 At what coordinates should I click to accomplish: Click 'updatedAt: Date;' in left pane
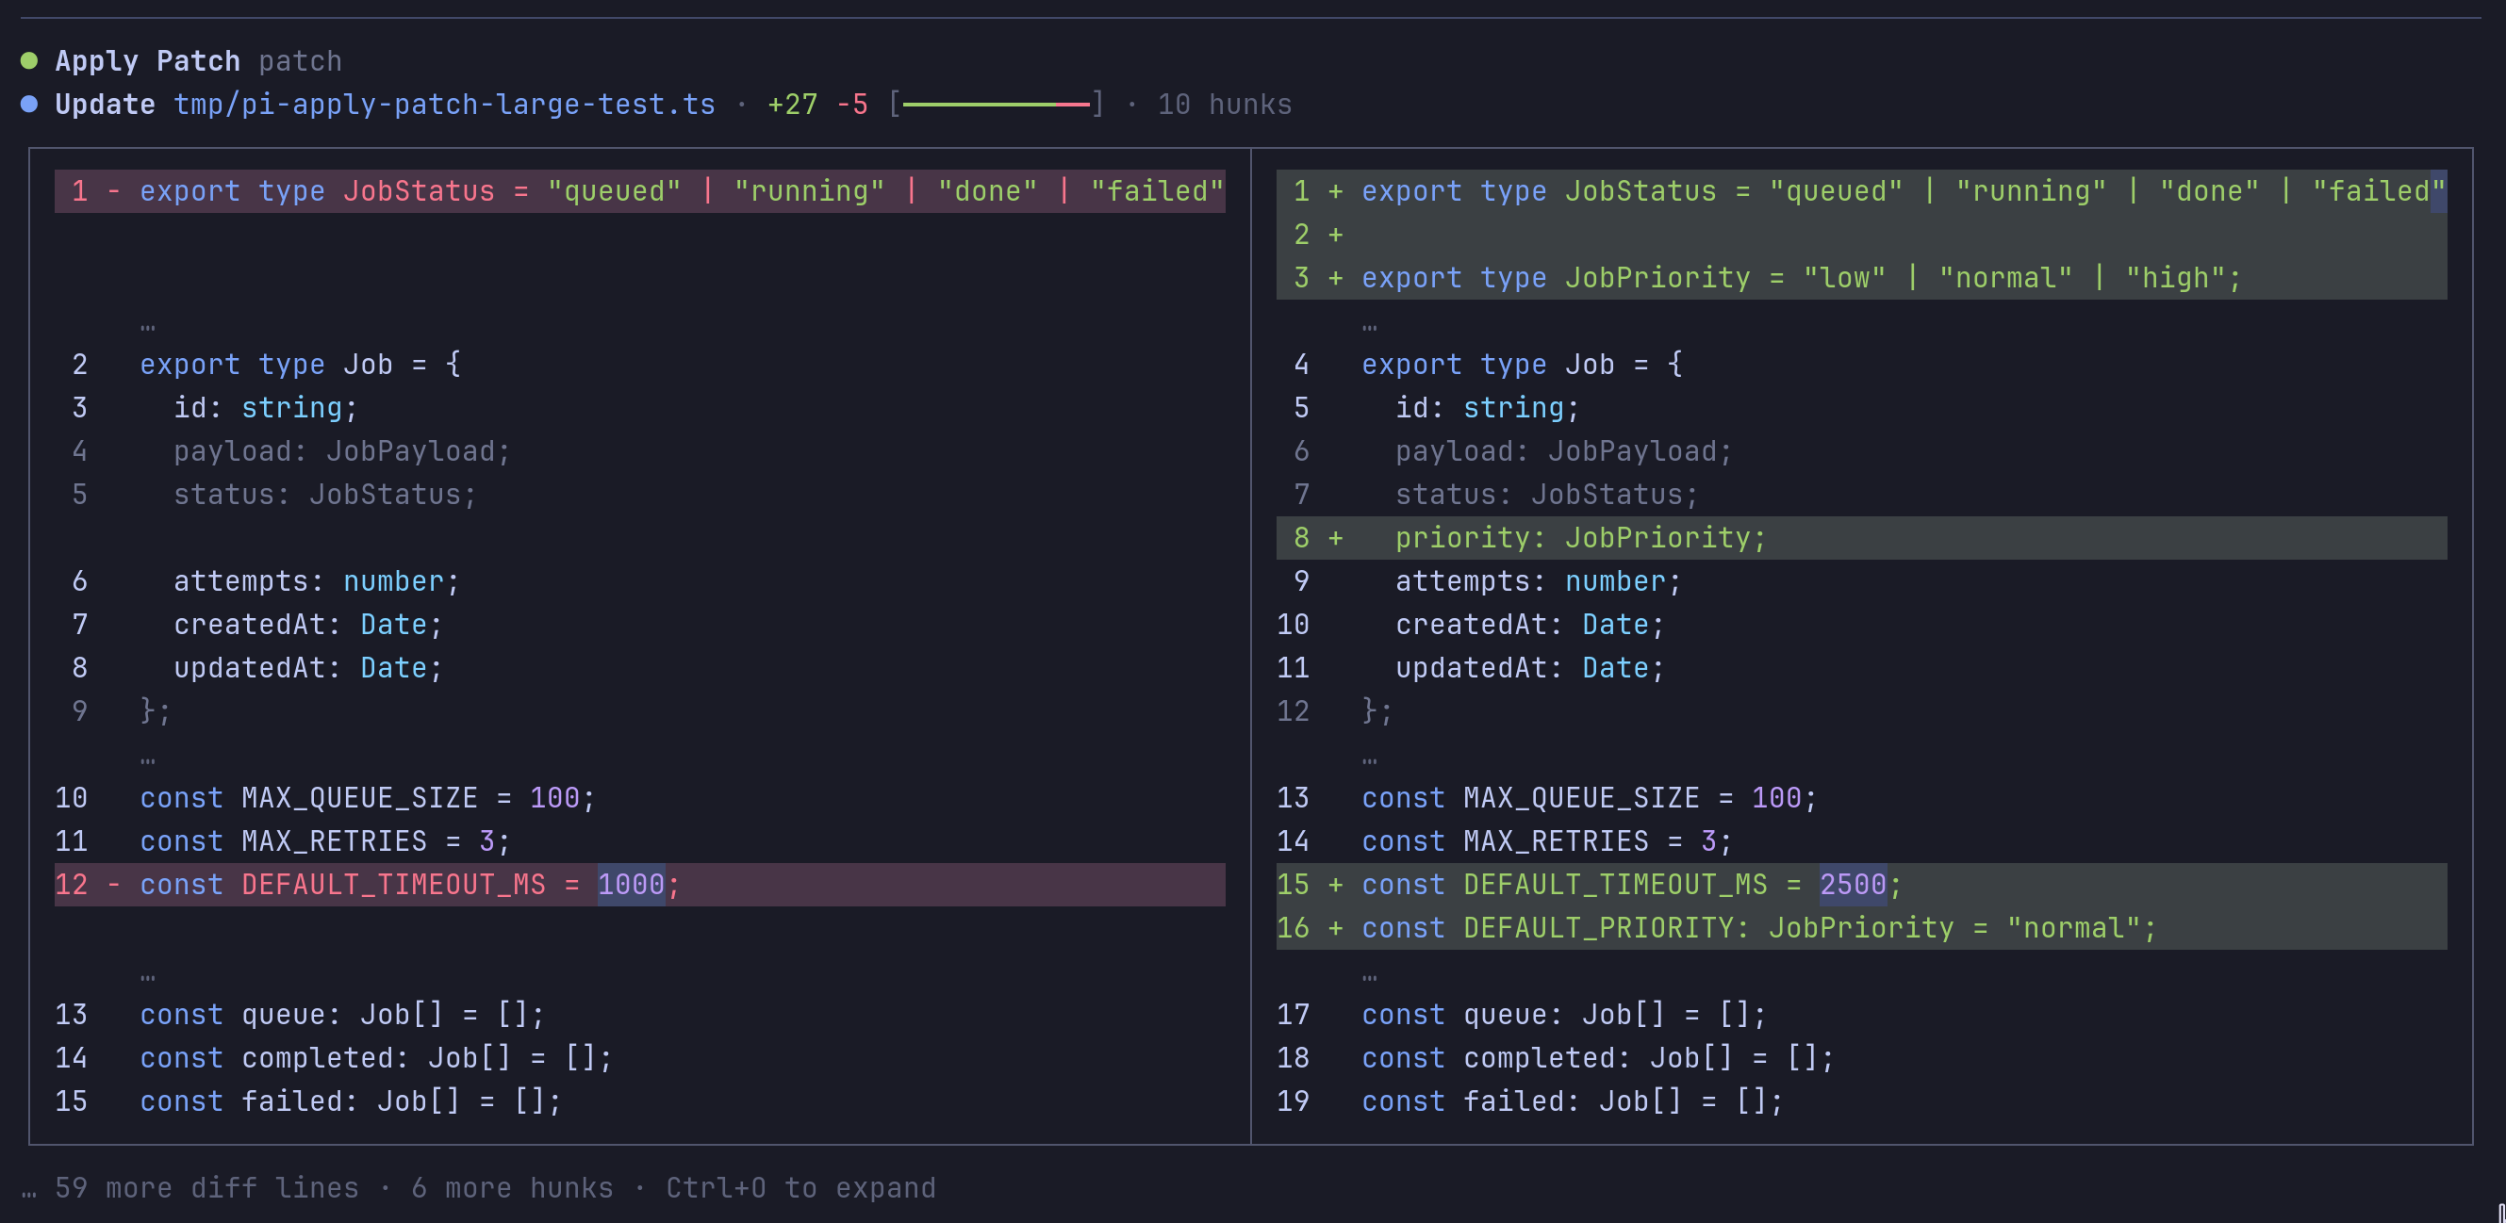point(308,668)
